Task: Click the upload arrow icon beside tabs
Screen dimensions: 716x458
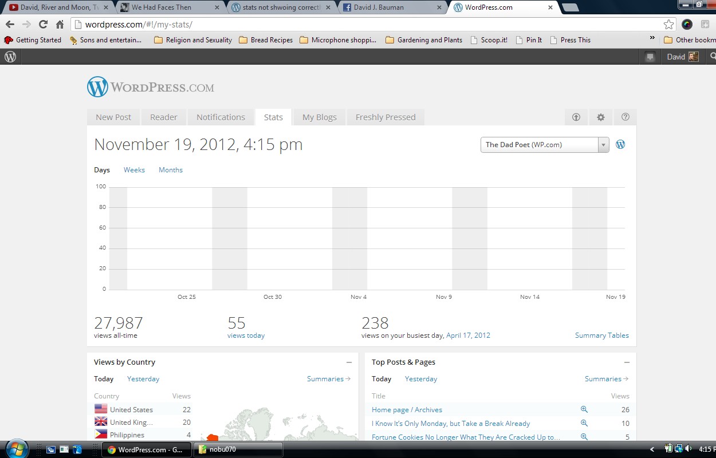Action: tap(576, 117)
